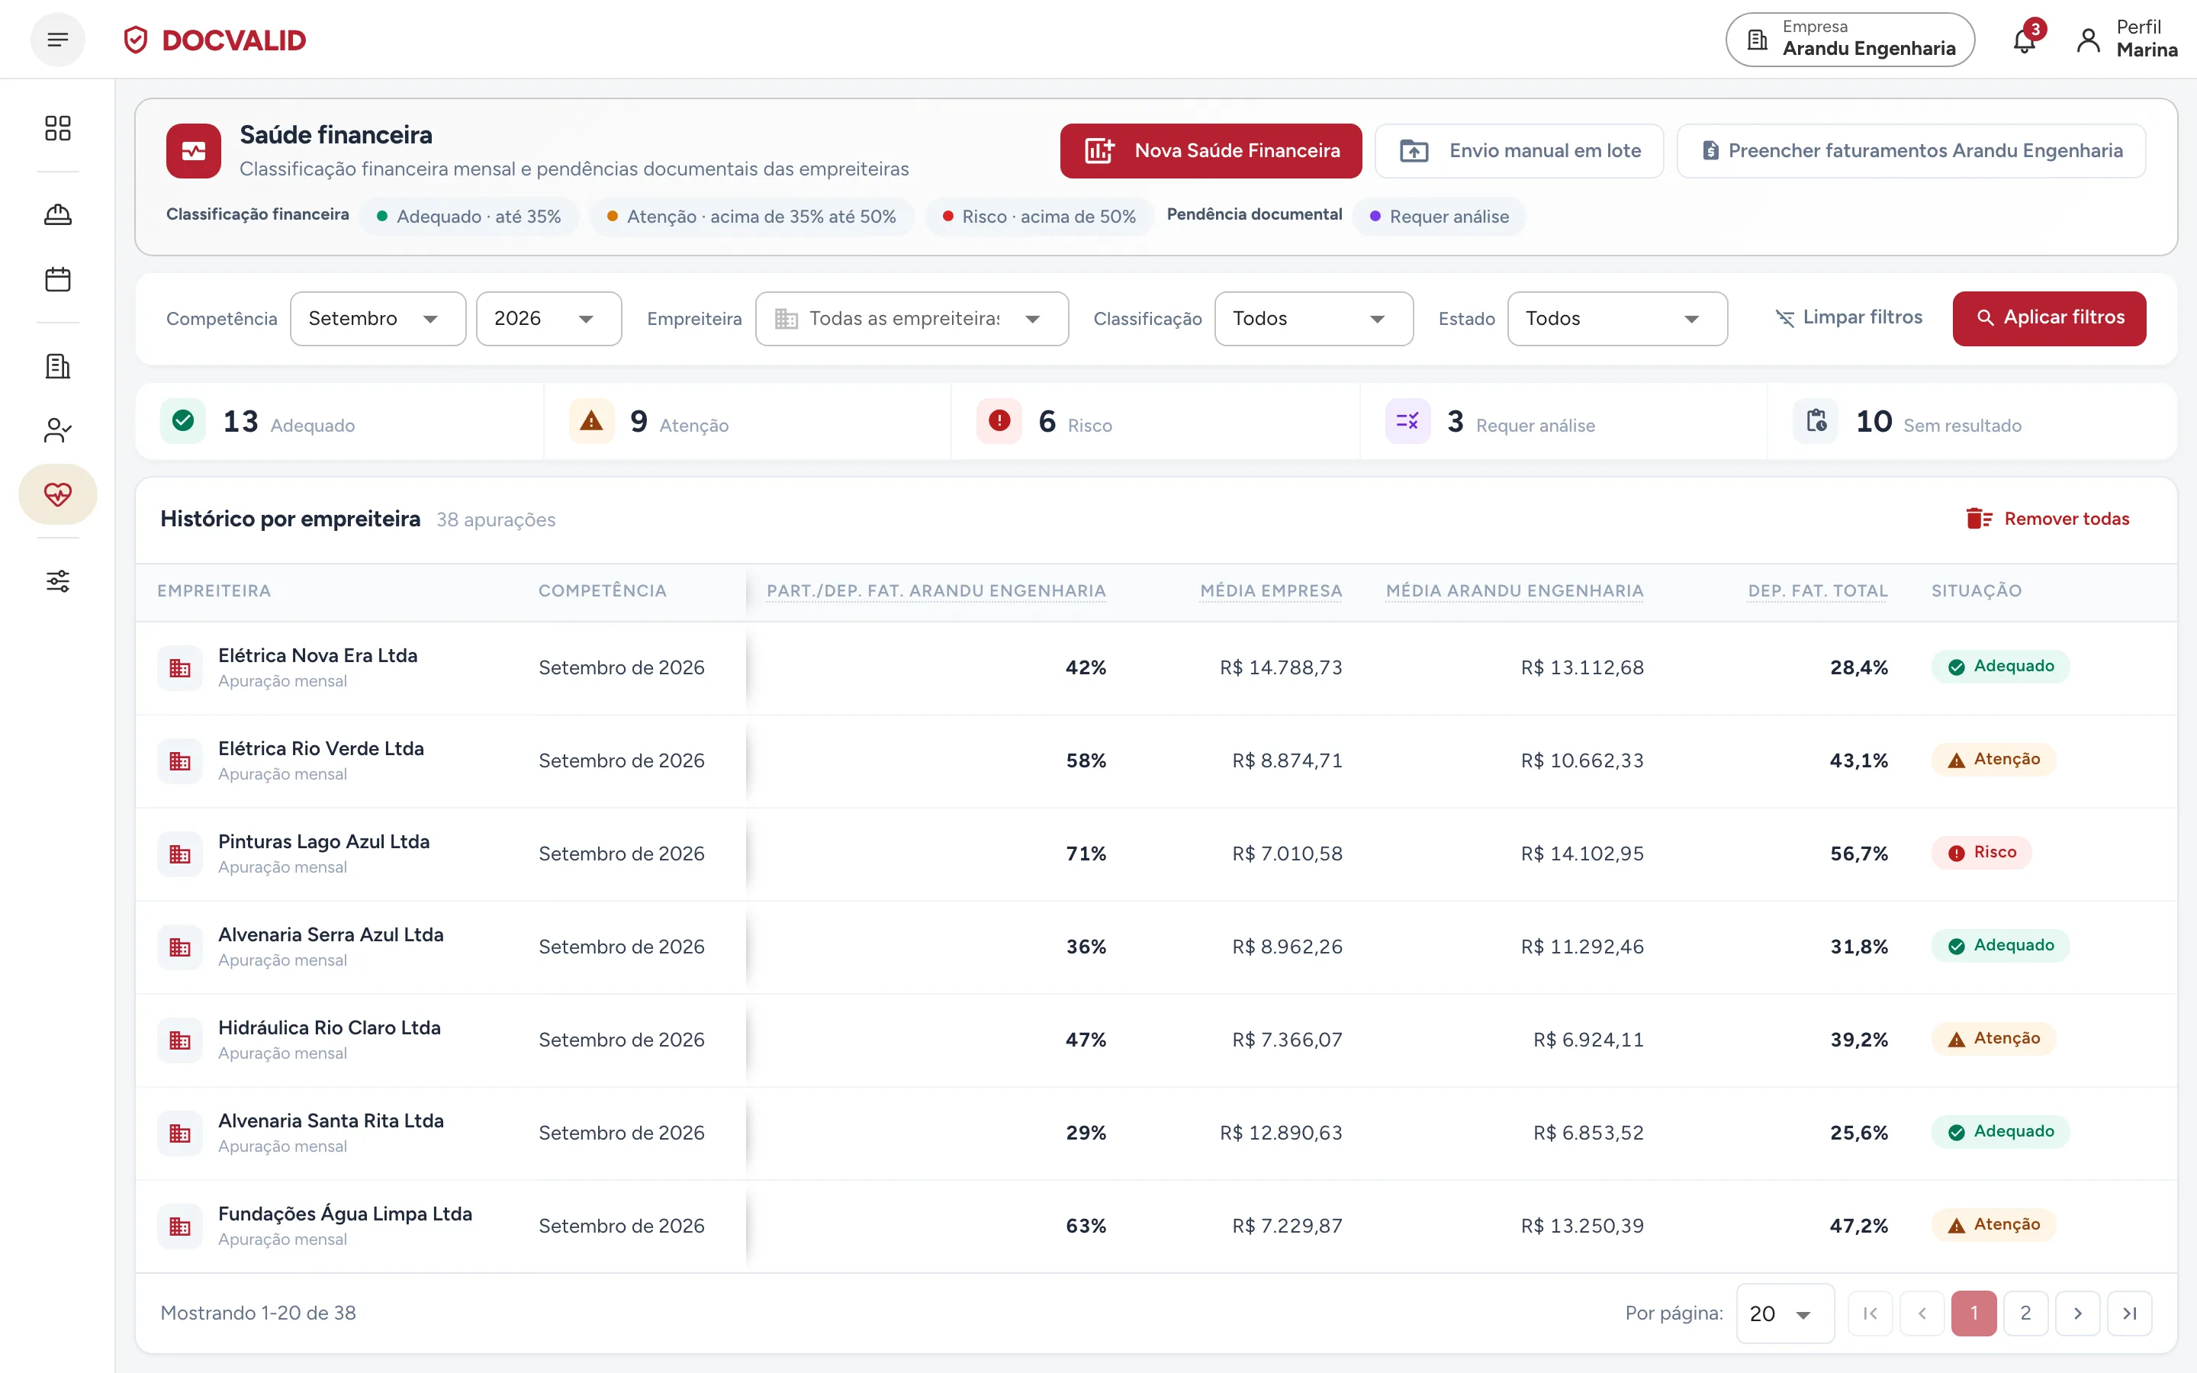Click building icon for Elétrica Nova Era Ltda

(180, 668)
